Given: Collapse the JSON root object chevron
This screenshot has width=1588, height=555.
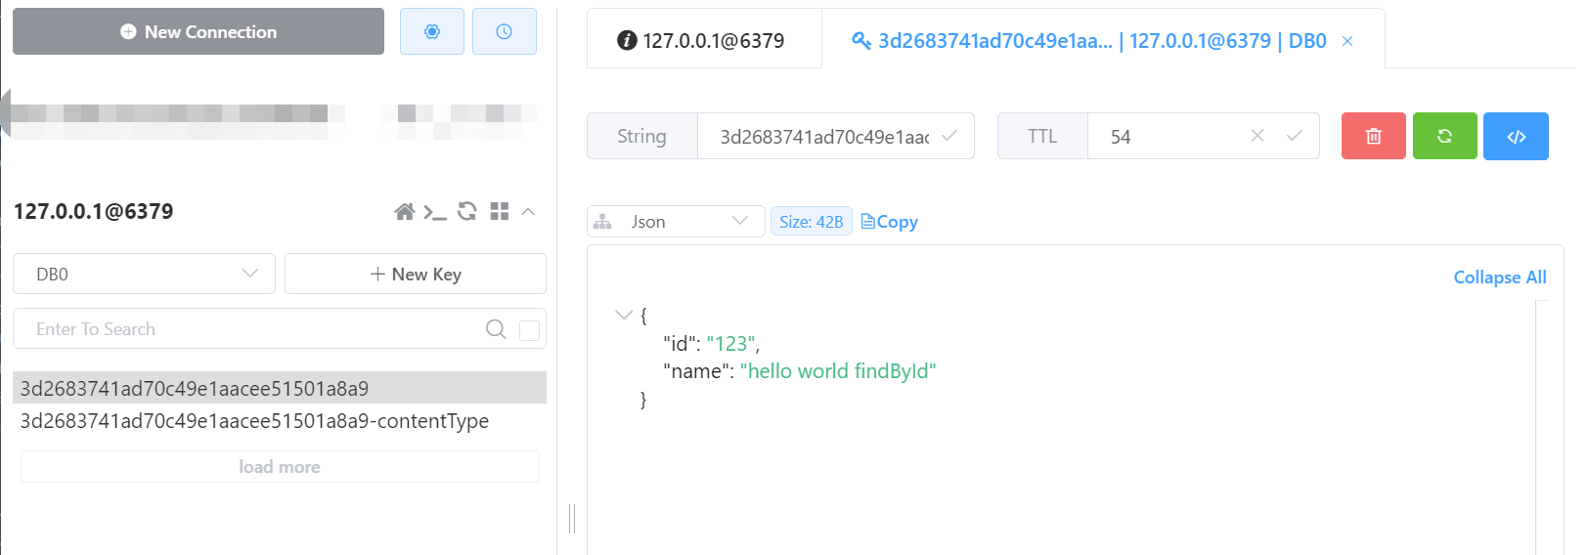Looking at the screenshot, I should 623,315.
